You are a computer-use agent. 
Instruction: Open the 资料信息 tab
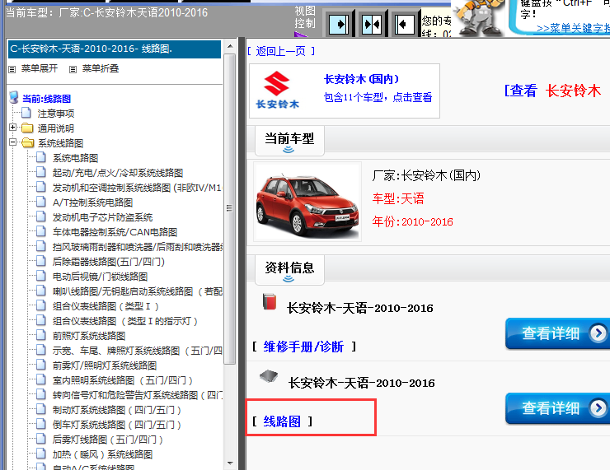[x=289, y=270]
